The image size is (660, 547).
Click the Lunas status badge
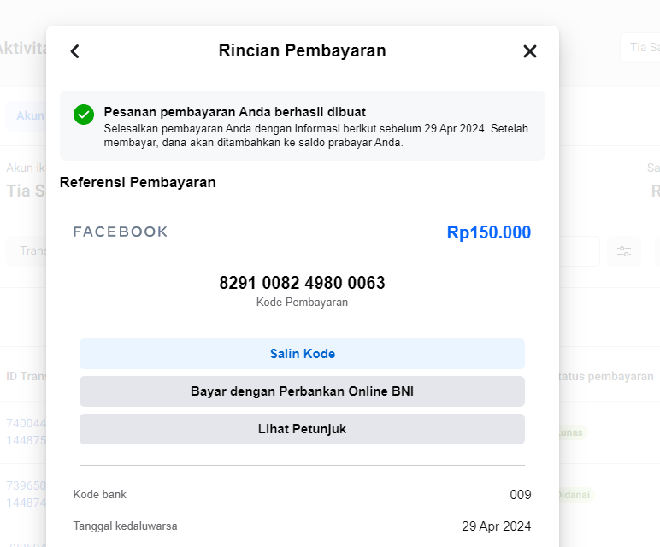573,432
